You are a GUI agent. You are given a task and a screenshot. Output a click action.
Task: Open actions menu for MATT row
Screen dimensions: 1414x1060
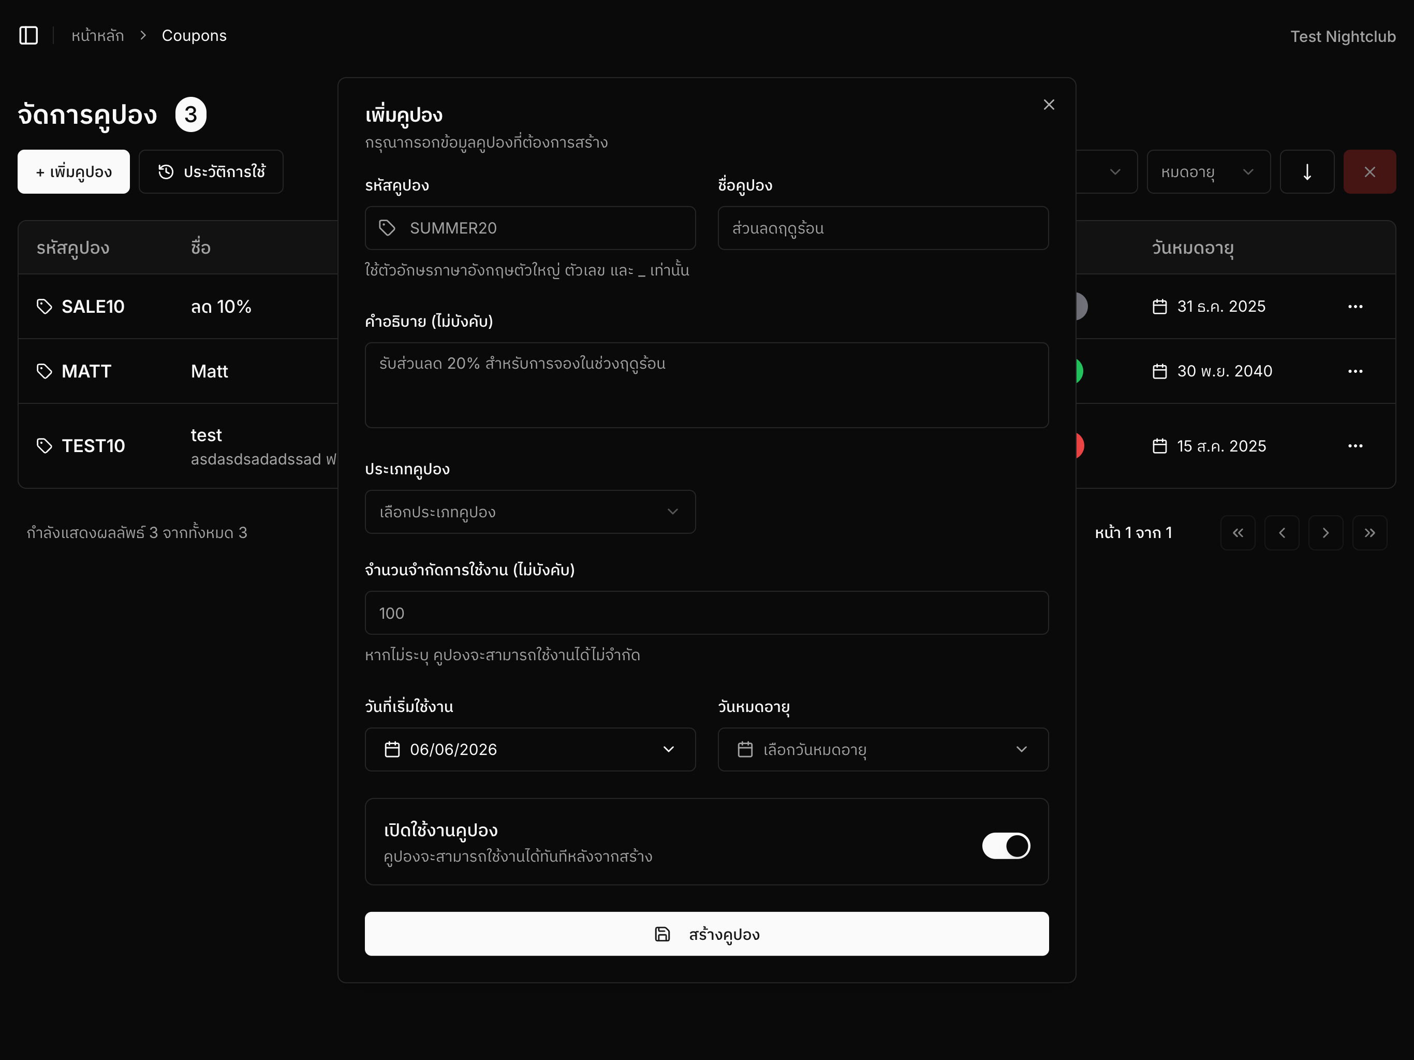(1354, 371)
